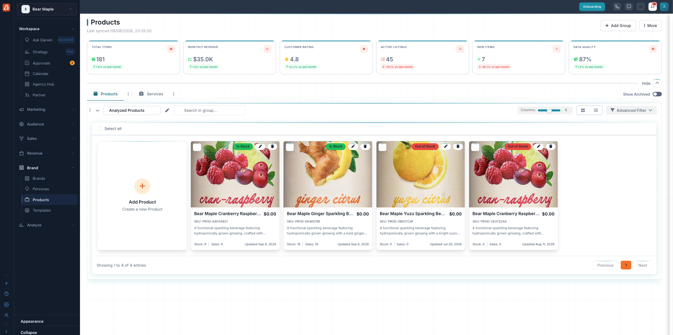Click the Search in group field
The width and height of the screenshot is (673, 335).
coord(209,110)
